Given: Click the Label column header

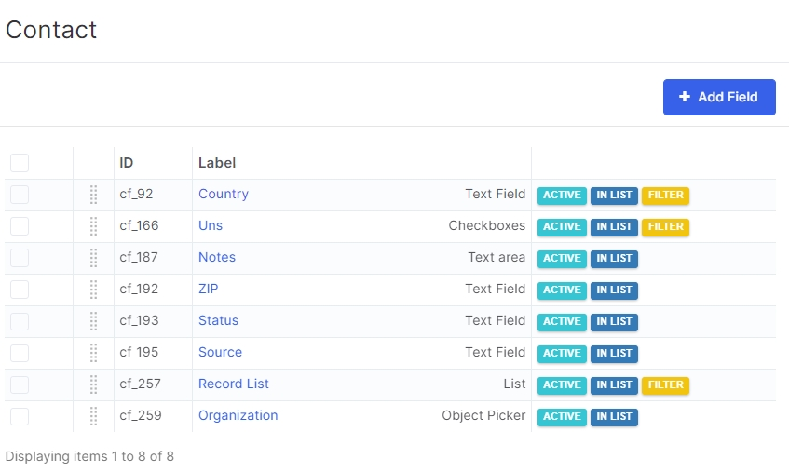Looking at the screenshot, I should coord(217,163).
